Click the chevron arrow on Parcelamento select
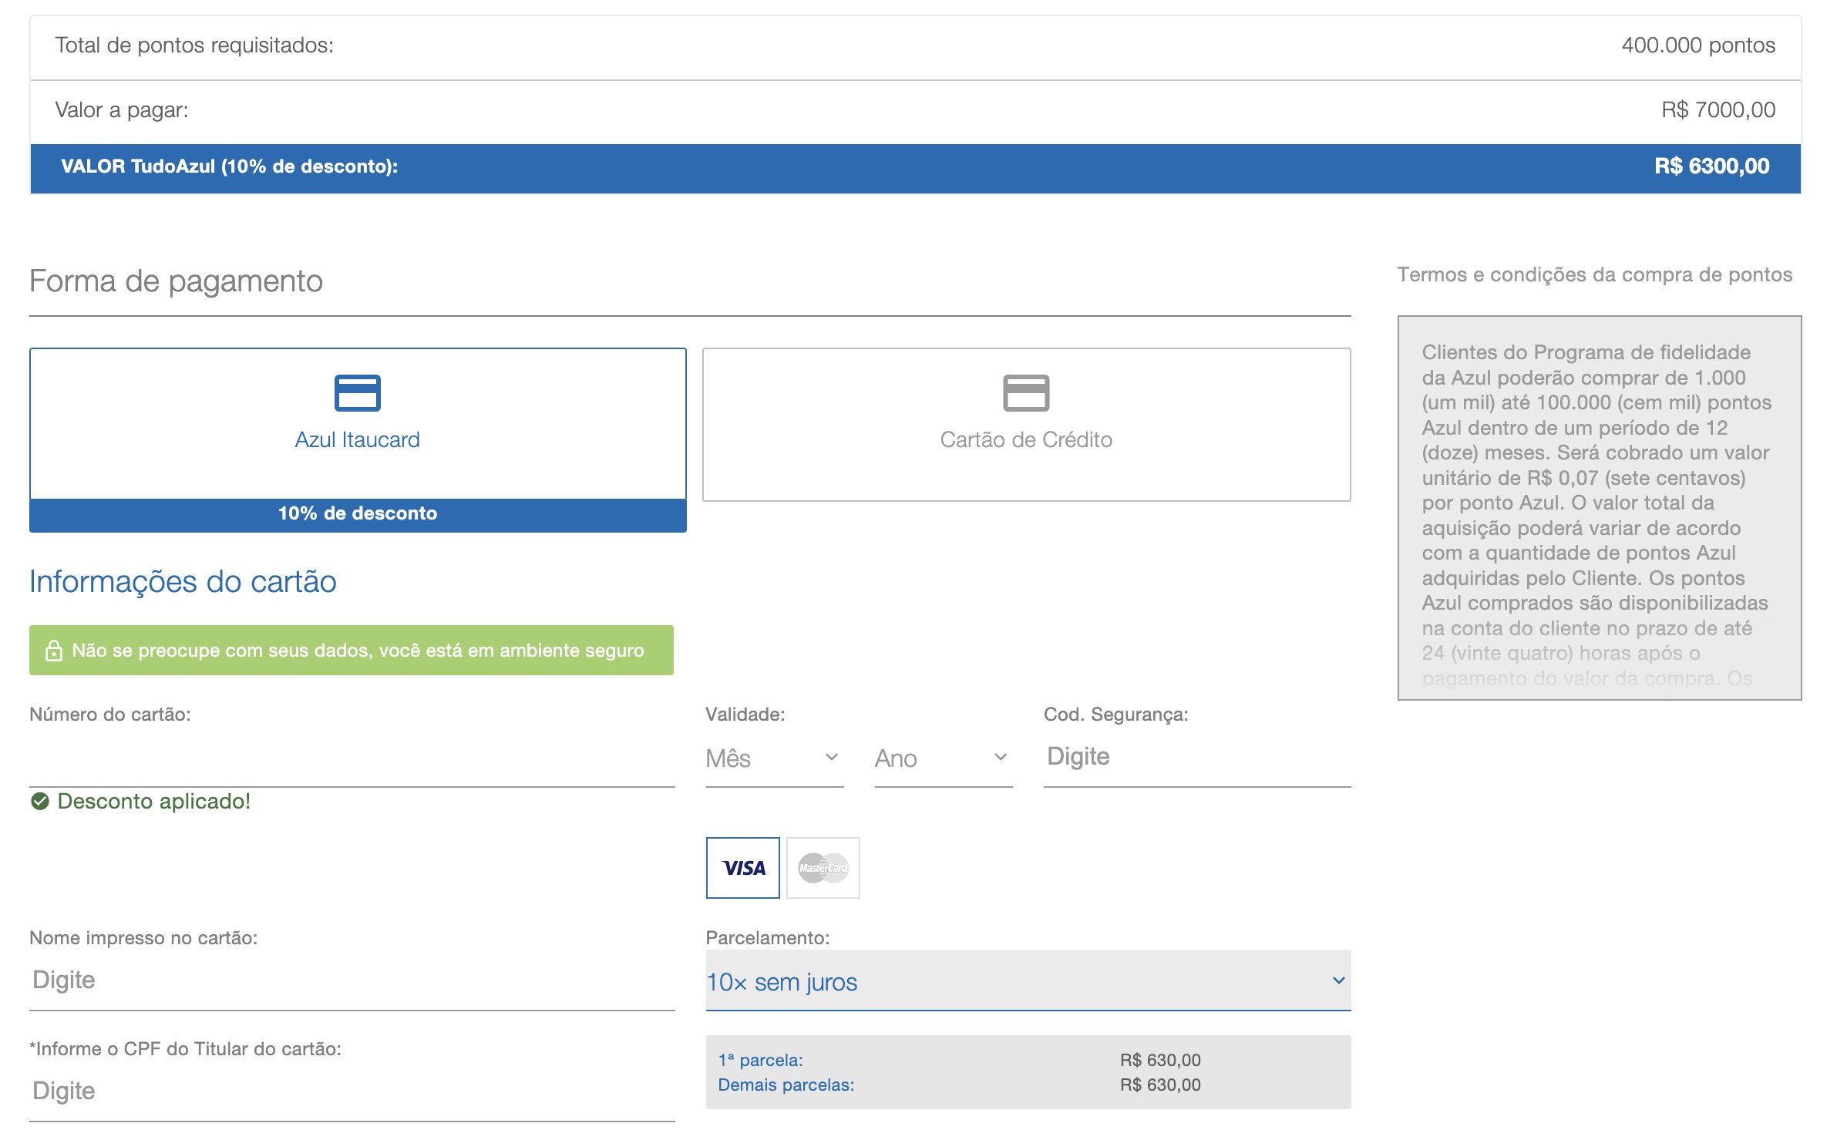 coord(1339,980)
